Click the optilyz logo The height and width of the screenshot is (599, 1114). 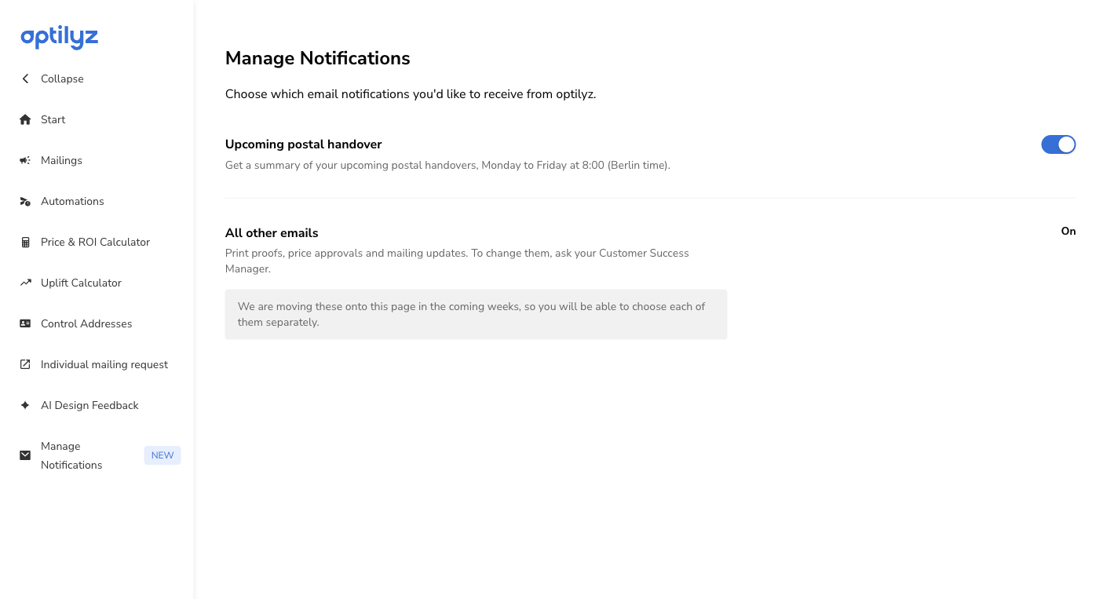click(x=60, y=37)
